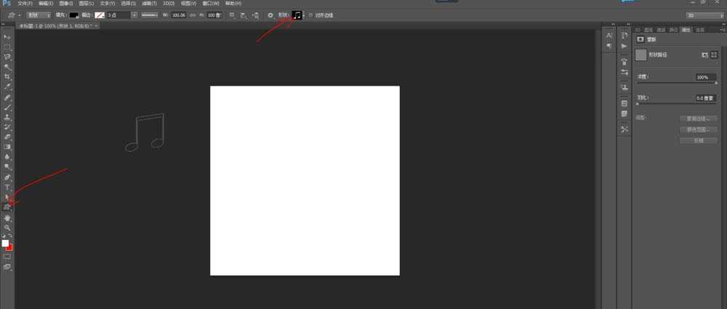This screenshot has height=309, width=727.
Task: Open the Clone Source stamp panel icon
Action: 624,87
